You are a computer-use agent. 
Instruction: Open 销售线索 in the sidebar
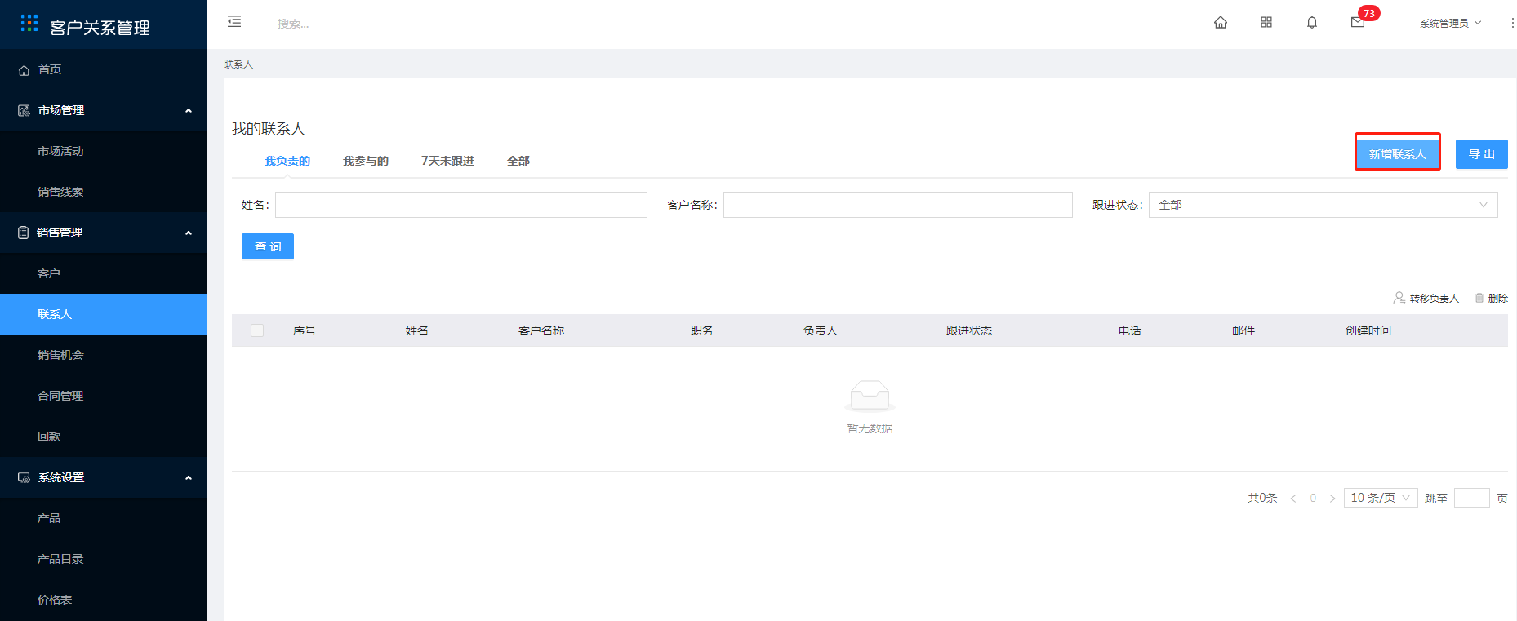pos(104,192)
